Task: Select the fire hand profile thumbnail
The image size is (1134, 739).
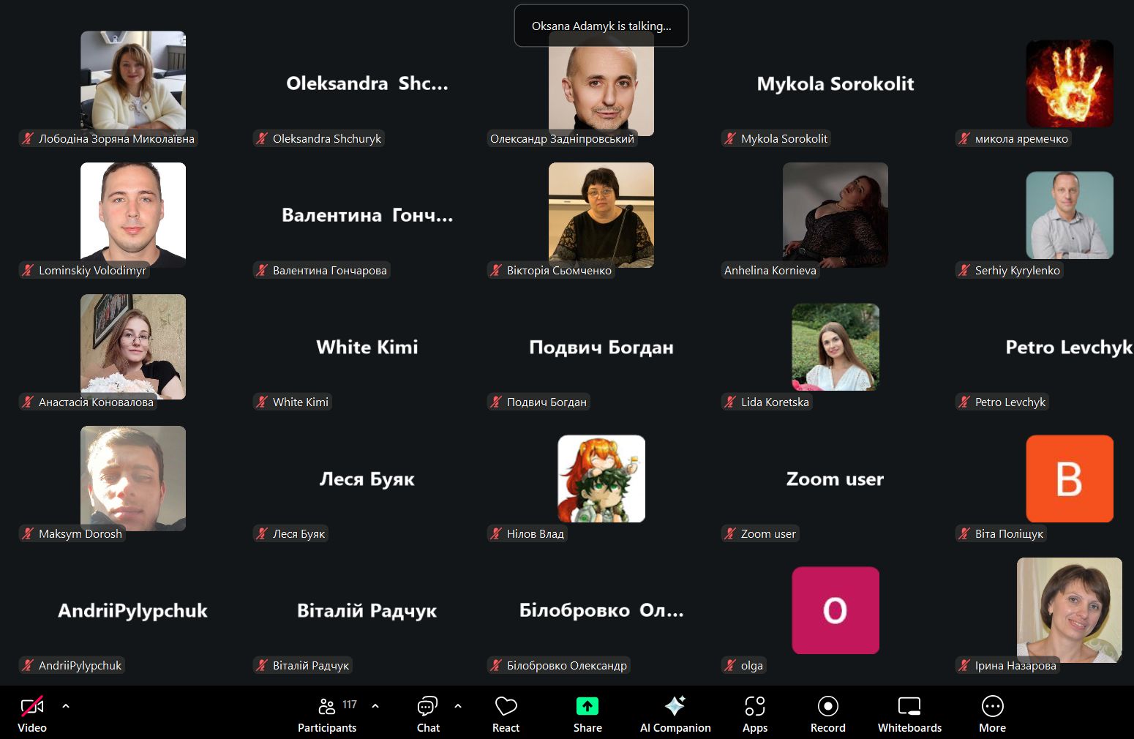Action: 1069,83
